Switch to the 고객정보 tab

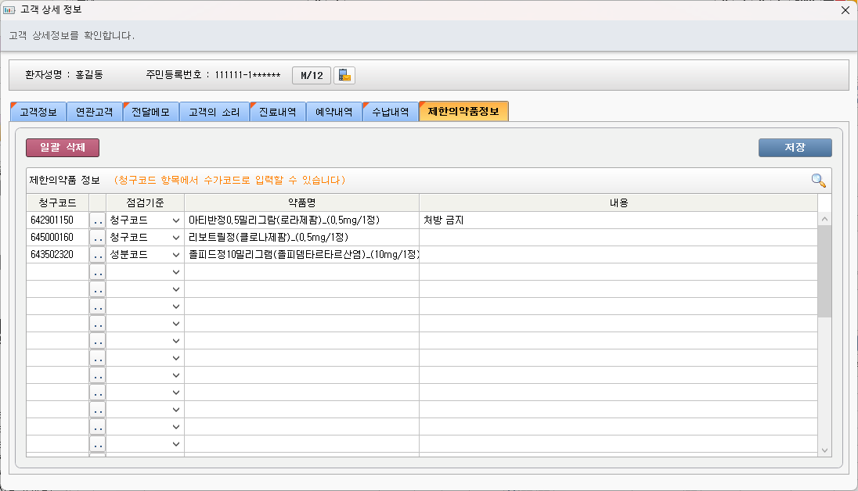tap(38, 112)
